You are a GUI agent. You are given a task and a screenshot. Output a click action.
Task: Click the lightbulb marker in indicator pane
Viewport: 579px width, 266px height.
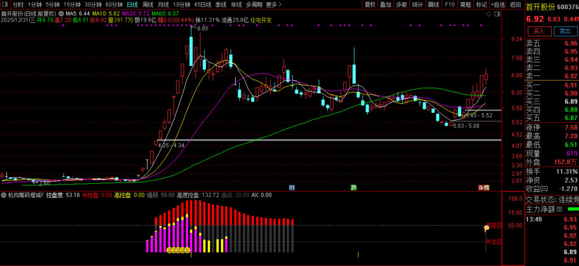click(x=486, y=228)
